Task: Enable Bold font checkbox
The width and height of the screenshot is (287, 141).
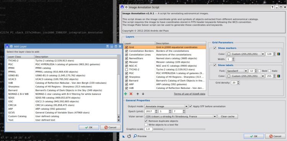Action: tap(259, 71)
